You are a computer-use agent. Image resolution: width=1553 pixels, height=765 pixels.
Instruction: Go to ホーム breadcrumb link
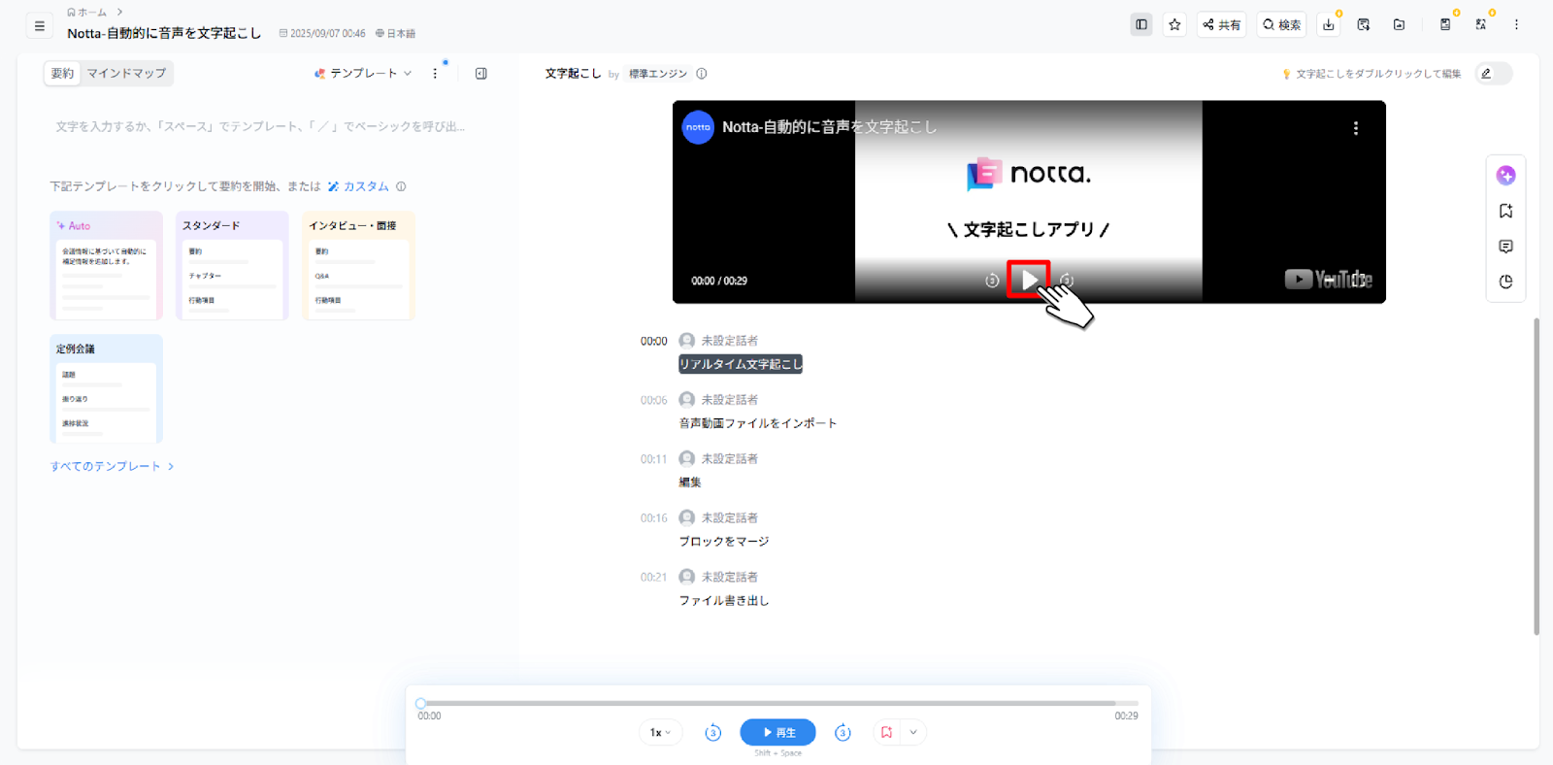click(87, 12)
